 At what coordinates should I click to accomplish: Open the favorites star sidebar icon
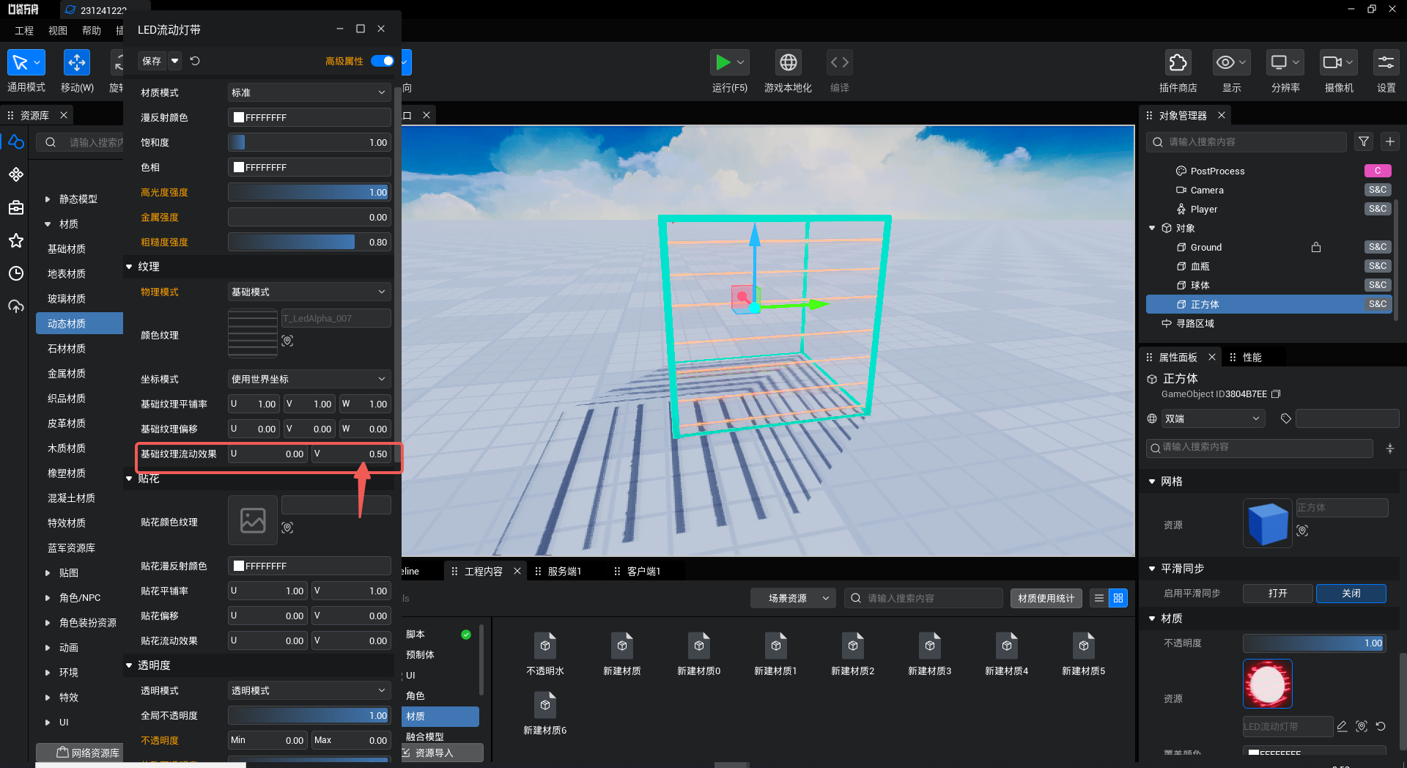pos(16,240)
